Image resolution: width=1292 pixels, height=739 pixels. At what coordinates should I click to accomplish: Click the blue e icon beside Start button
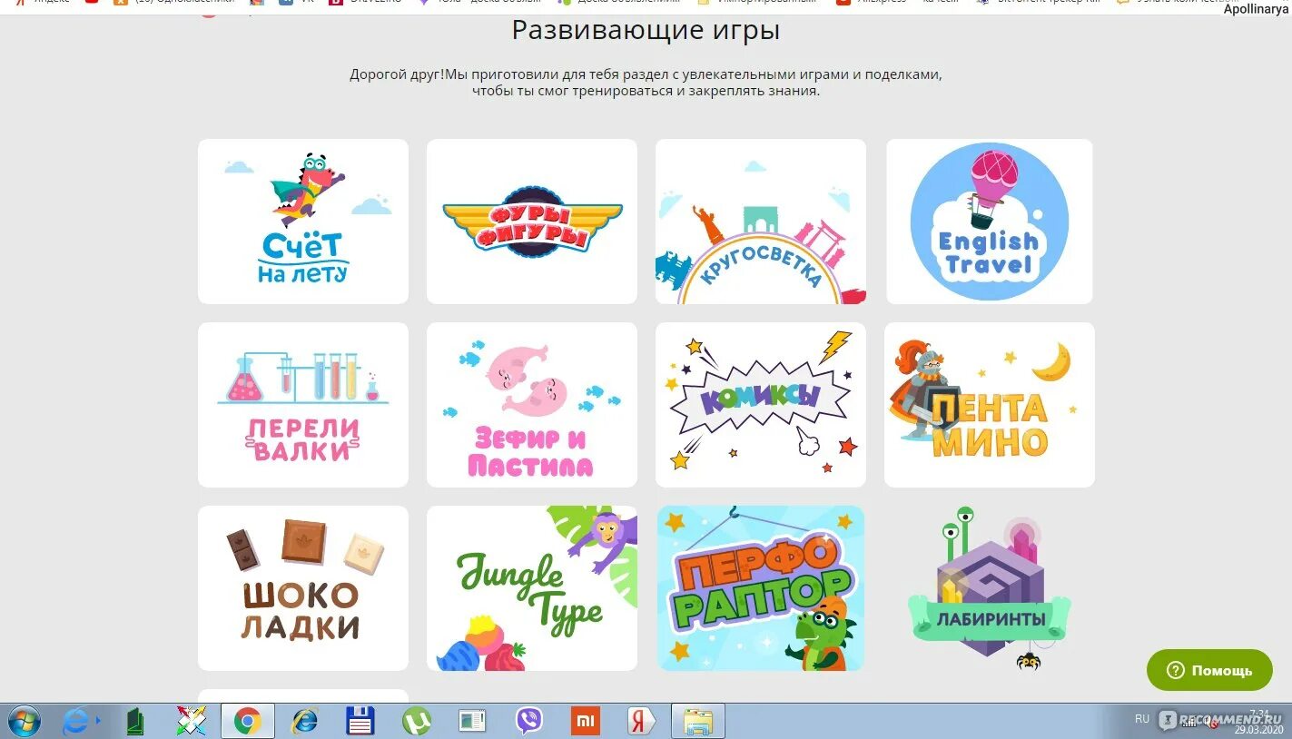[x=77, y=722]
